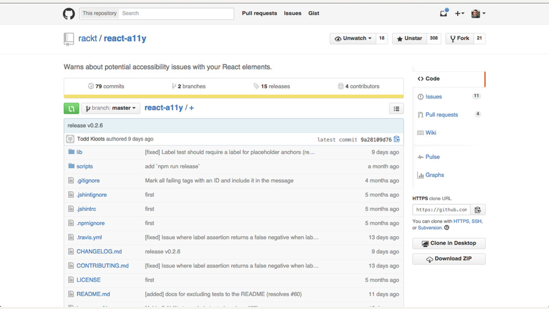Open the .jshintrc file
Image resolution: width=549 pixels, height=309 pixels.
[86, 209]
